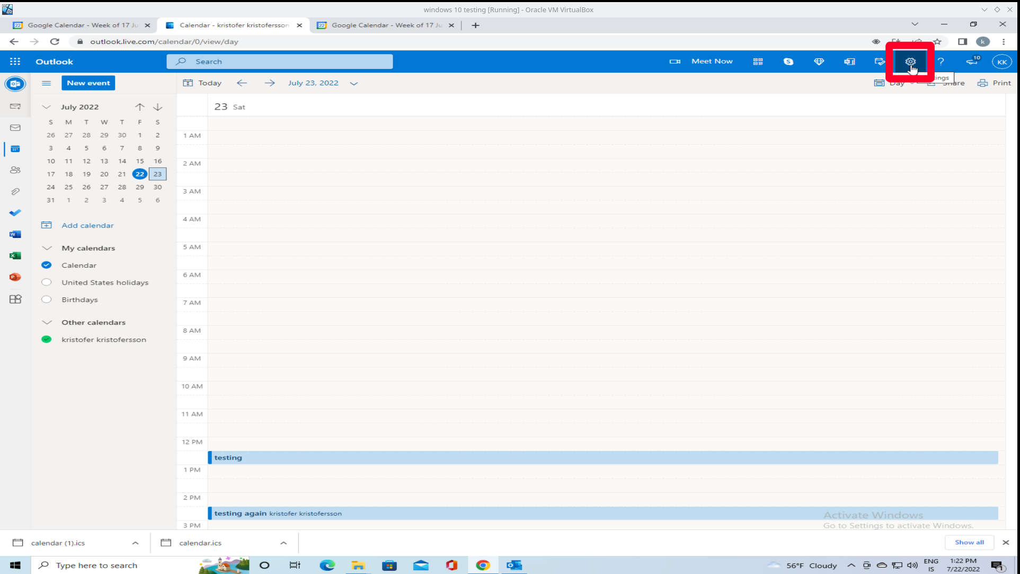Click the Add calendar link

click(87, 225)
